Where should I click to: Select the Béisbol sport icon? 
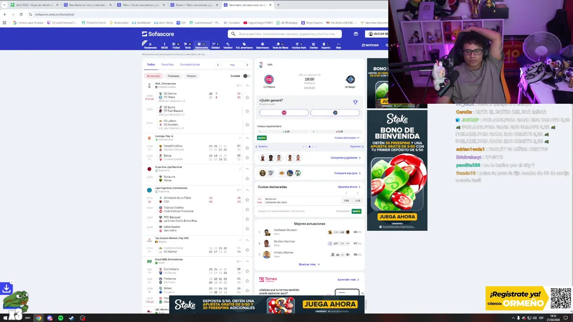(x=216, y=46)
